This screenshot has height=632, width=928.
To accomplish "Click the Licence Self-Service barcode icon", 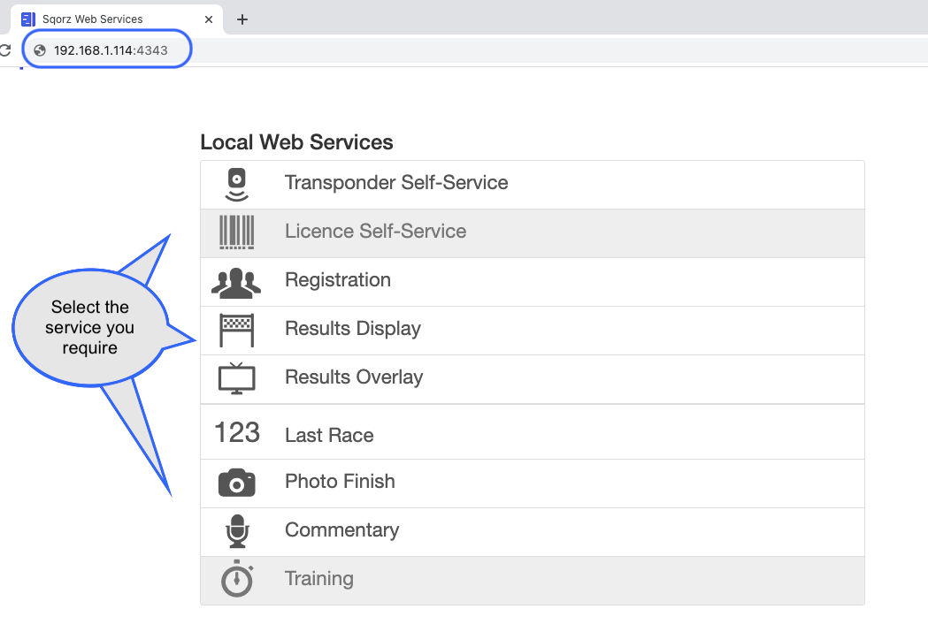I will pos(237,232).
